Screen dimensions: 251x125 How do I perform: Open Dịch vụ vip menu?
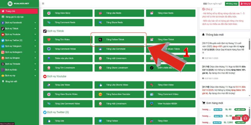click(x=19, y=76)
